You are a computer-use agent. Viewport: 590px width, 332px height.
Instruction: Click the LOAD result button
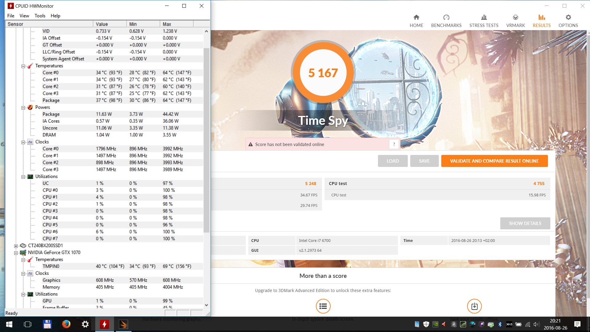393,161
